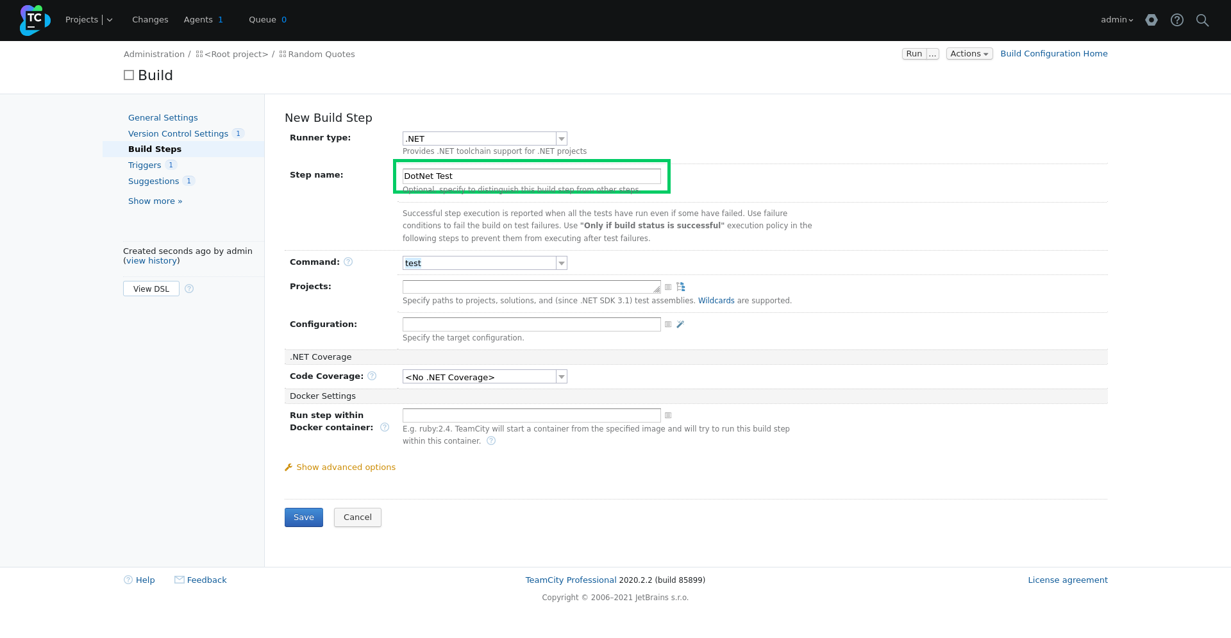Show advanced options
Viewport: 1231px width, 638px height.
(x=346, y=467)
